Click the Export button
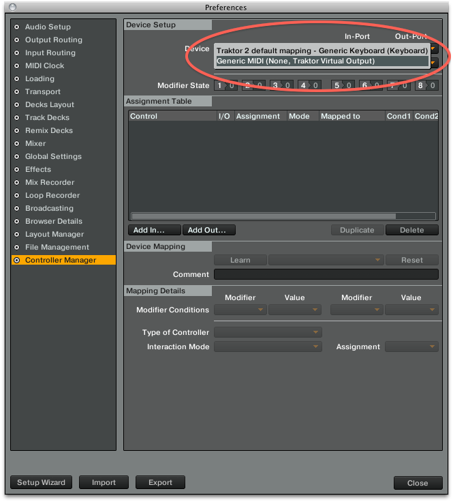The width and height of the screenshot is (453, 502). tap(160, 482)
